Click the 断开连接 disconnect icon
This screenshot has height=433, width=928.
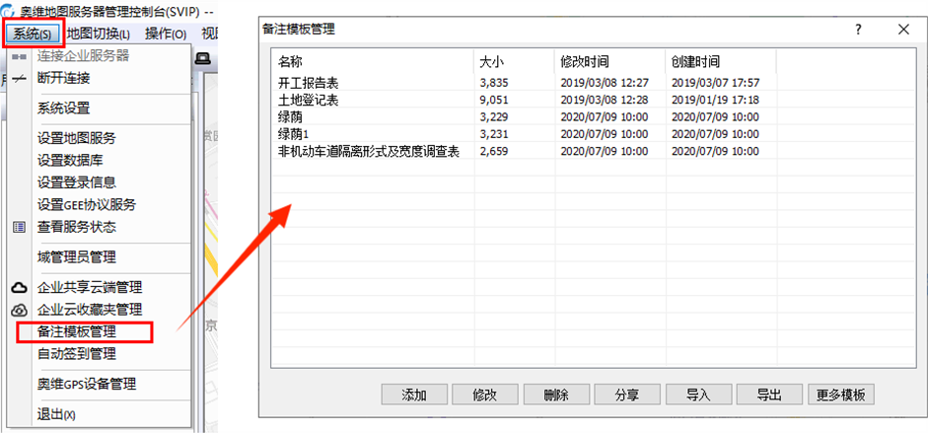[x=19, y=78]
